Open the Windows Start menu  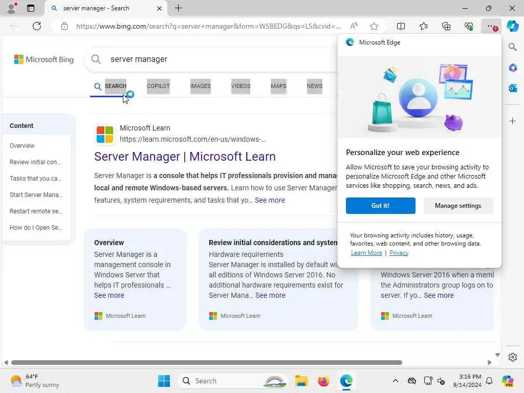click(164, 381)
